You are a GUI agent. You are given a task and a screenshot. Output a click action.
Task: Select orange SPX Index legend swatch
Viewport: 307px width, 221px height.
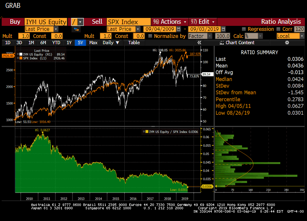tap(21, 58)
